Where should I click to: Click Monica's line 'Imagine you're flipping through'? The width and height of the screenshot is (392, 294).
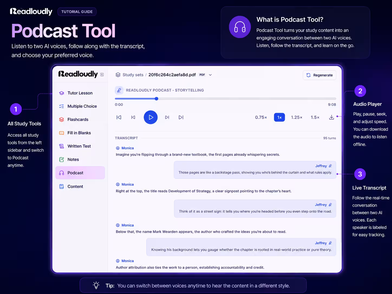tap(198, 155)
